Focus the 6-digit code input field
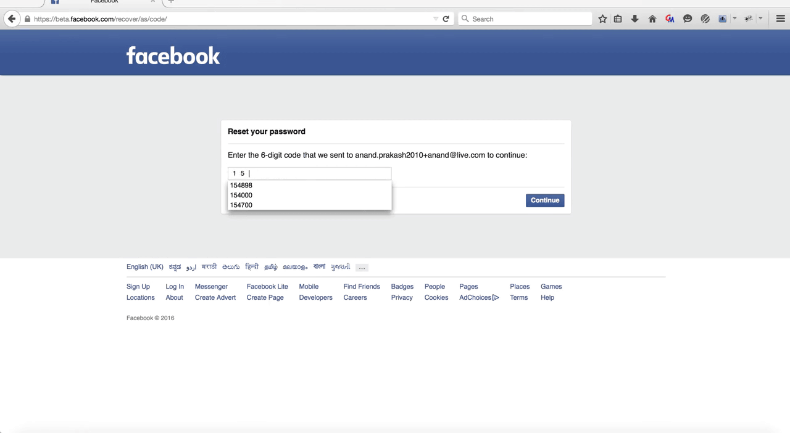Image resolution: width=790 pixels, height=433 pixels. pyautogui.click(x=309, y=173)
